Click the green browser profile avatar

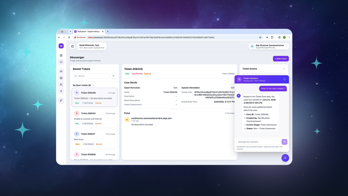(x=284, y=37)
